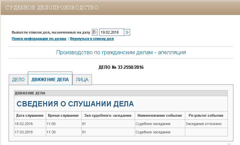This screenshot has height=145, width=240.
Task: Select the 17.03.2016 hearing date cell
Action: pos(30,132)
